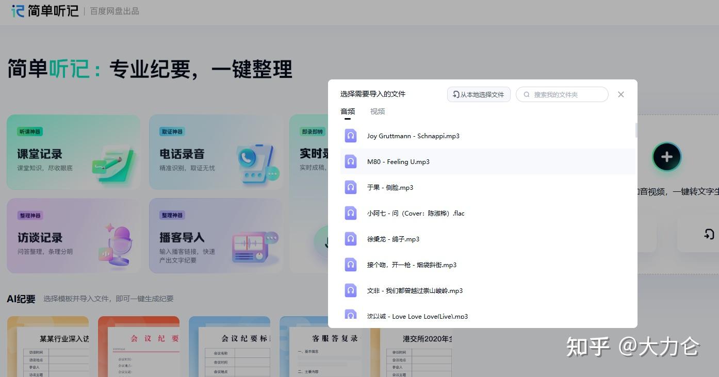Viewport: 719px width, 377px height.
Task: Select file M80 - Feeling U.mp3
Action: click(x=488, y=161)
